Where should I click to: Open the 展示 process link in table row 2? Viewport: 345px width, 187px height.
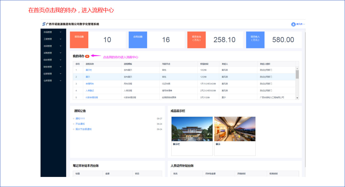click(x=88, y=77)
